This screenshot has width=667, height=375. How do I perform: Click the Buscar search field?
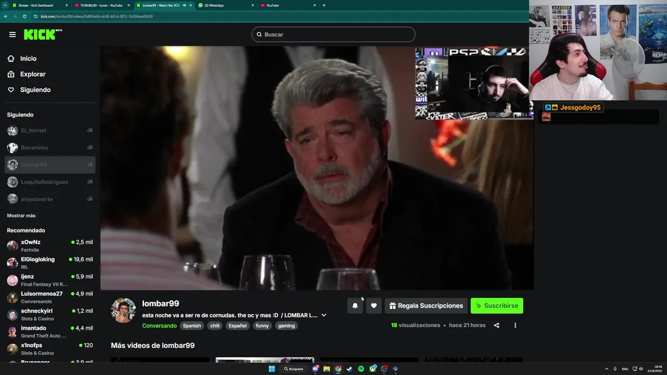333,34
